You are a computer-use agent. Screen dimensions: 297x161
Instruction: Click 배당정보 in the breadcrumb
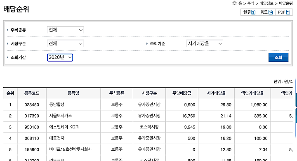tap(266, 3)
